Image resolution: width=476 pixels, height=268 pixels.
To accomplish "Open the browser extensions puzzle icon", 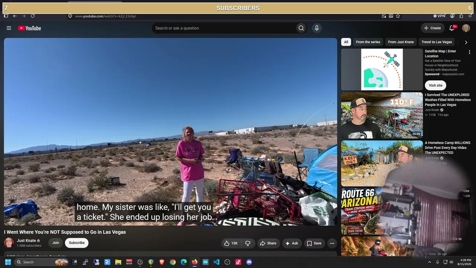I will 461,16.
